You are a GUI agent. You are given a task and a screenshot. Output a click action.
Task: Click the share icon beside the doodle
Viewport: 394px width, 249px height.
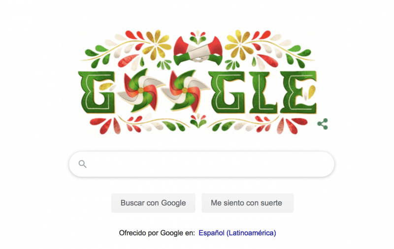323,124
